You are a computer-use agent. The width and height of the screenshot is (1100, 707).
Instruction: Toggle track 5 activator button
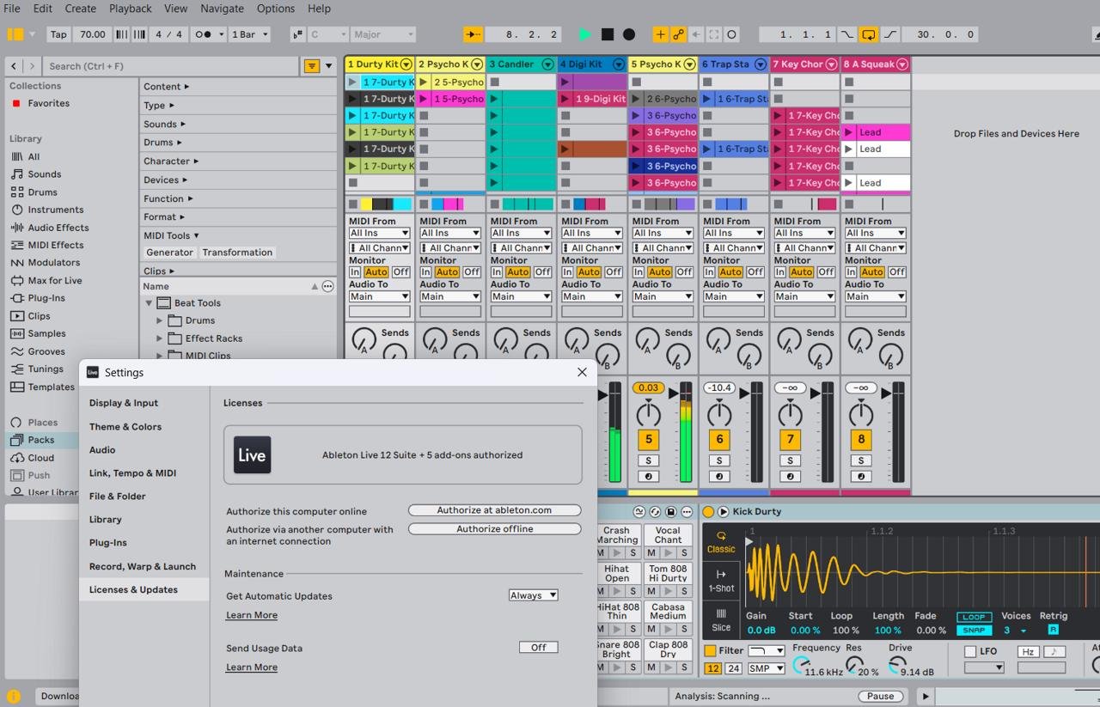click(649, 440)
